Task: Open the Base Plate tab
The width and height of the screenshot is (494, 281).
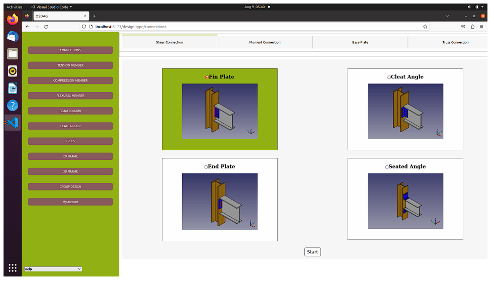Action: pos(360,42)
